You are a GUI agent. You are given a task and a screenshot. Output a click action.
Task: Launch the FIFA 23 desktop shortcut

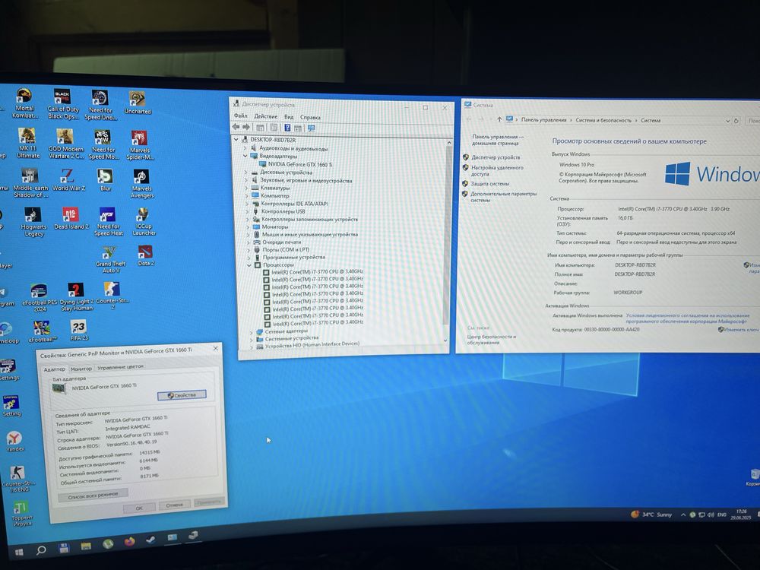[x=78, y=331]
